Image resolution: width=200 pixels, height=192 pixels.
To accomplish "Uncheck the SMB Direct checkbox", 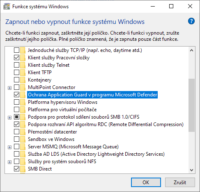I will coord(16,169).
